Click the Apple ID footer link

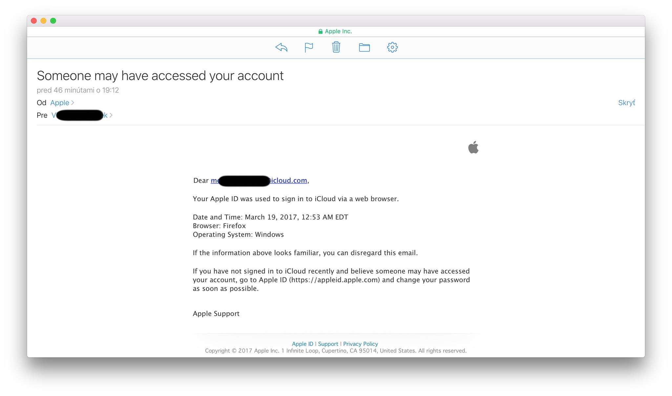[302, 344]
